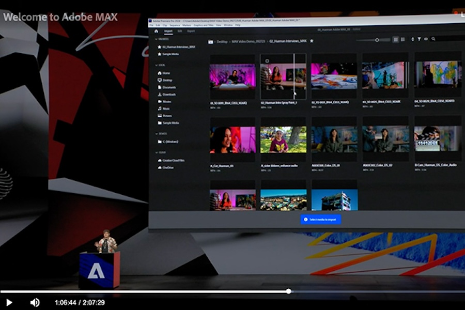
Task: Select the colorful painted canvas clip thumbnail
Action: (334, 76)
